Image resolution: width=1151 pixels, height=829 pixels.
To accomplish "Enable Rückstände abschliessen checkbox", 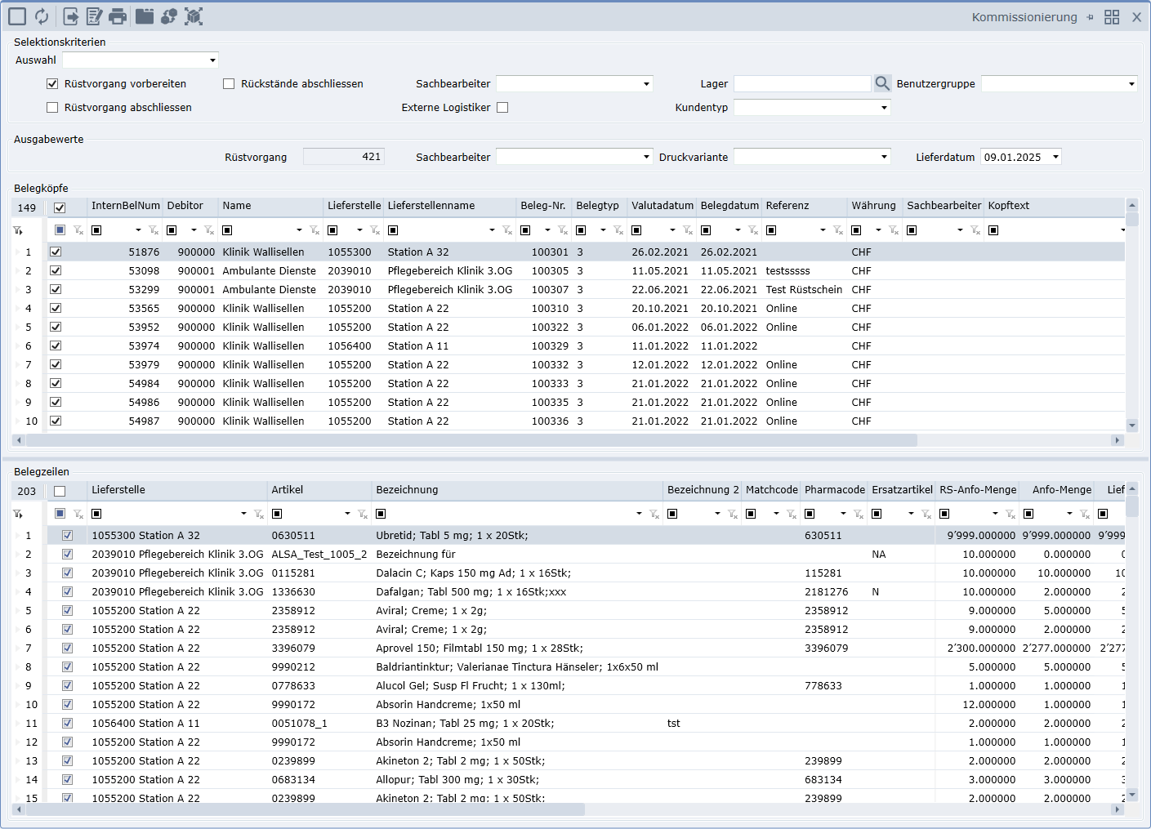I will tap(229, 83).
